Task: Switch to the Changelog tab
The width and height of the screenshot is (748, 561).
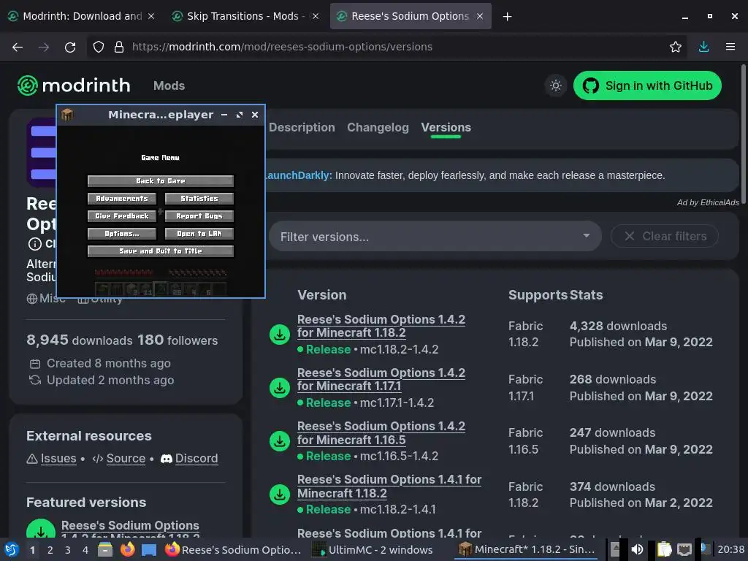Action: [378, 127]
